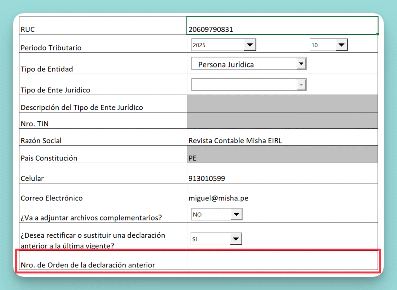Click the fill handle of the selected RUC cell
Screen dimensions: 397x290
[378, 34]
